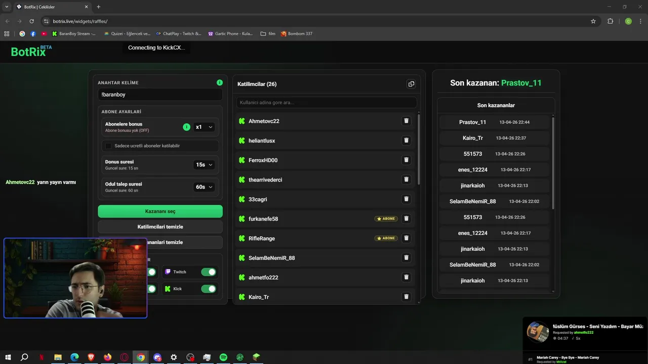Toggle the Twitch platform switch
This screenshot has height=364, width=648.
coord(209,272)
